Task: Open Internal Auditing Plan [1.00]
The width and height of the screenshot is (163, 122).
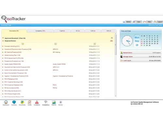Action: [x=12, y=55]
